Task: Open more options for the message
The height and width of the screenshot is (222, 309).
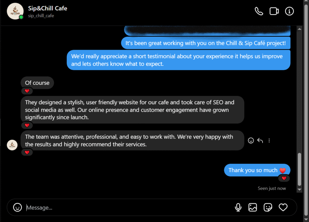Action: coord(269,140)
